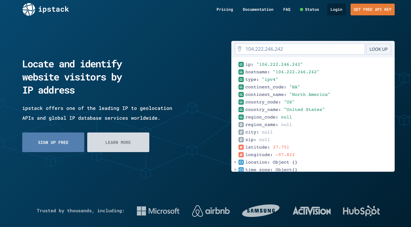Select country_code value "US"
This screenshot has height=227, width=411.
(289, 102)
